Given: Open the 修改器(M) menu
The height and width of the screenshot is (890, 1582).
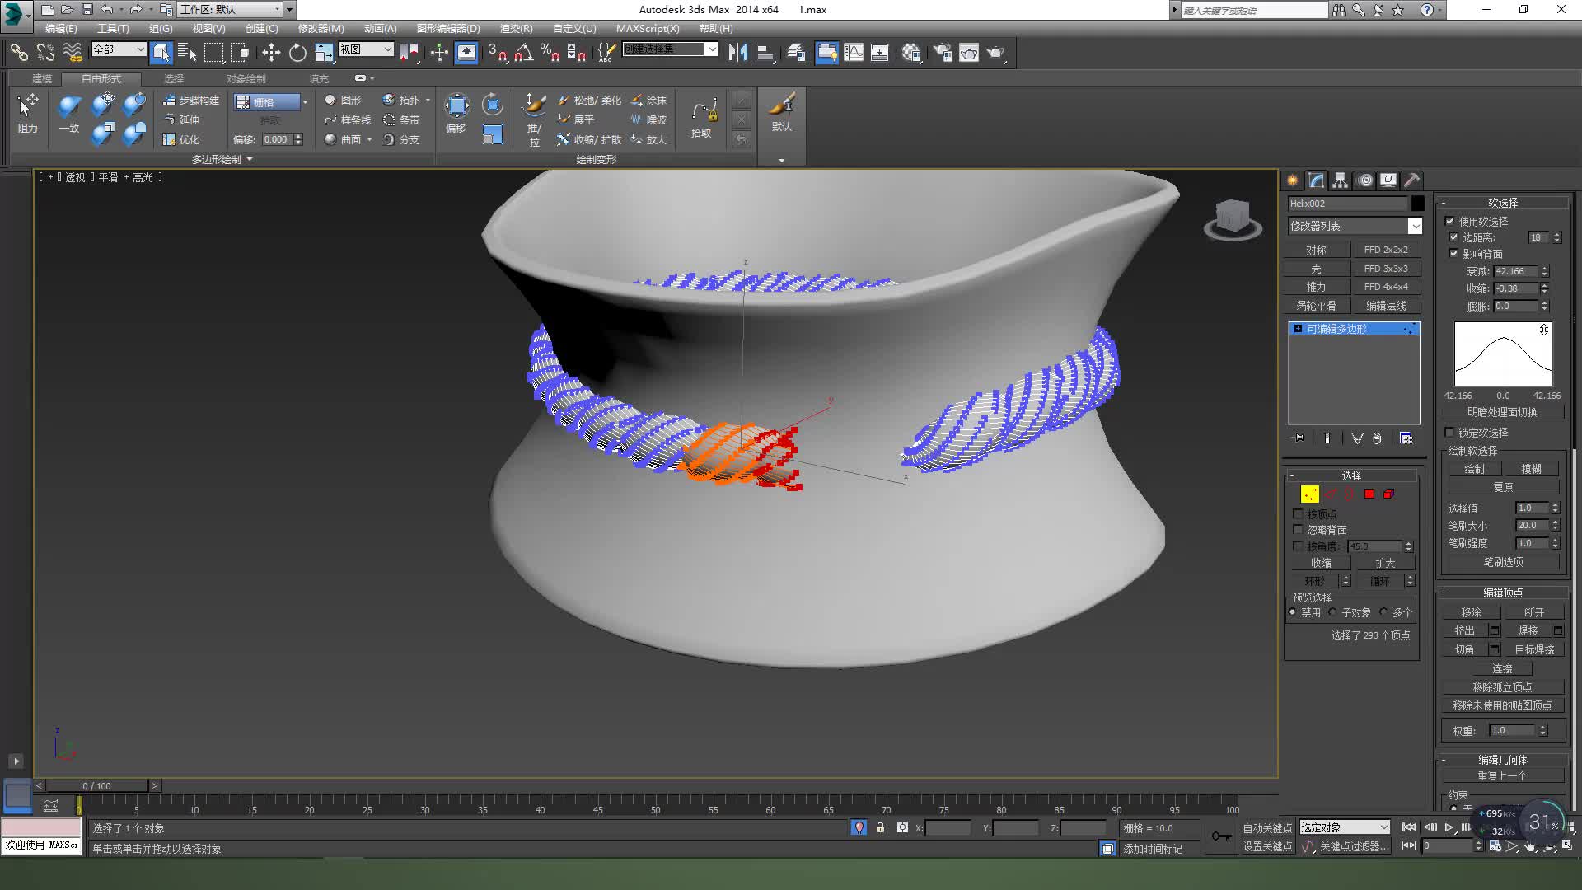Looking at the screenshot, I should coord(321,28).
